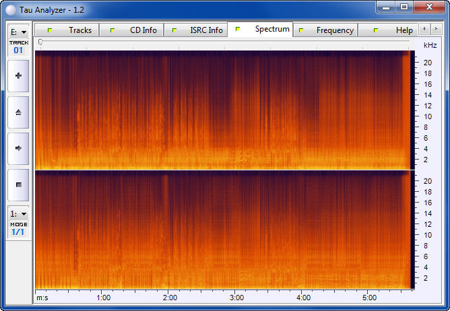
Task: Click the upper channel spectrogram at 3:00
Action: tap(236, 110)
